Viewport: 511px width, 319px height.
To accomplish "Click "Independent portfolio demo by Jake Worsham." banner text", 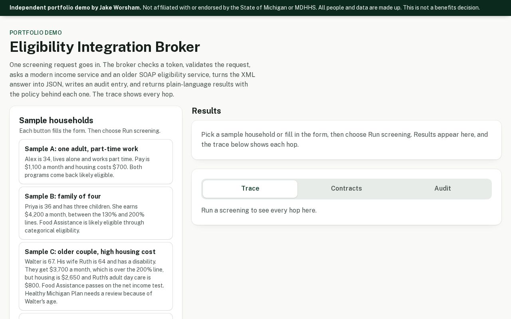I will (75, 8).
